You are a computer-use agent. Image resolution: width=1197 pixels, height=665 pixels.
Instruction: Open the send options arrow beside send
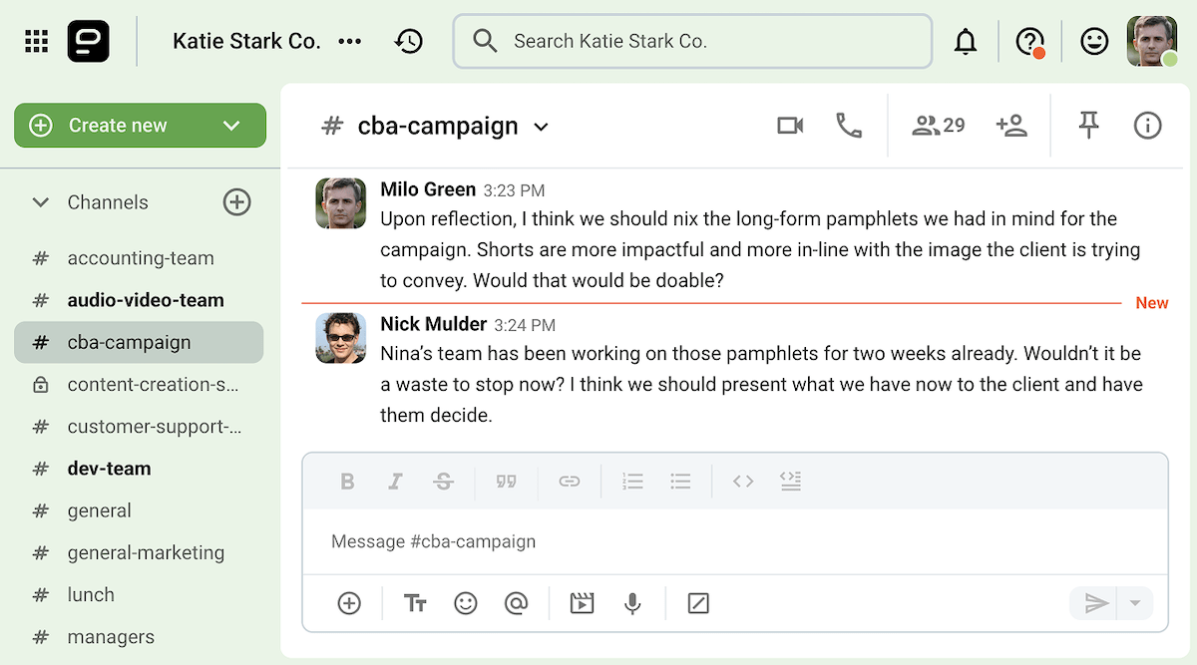1134,603
